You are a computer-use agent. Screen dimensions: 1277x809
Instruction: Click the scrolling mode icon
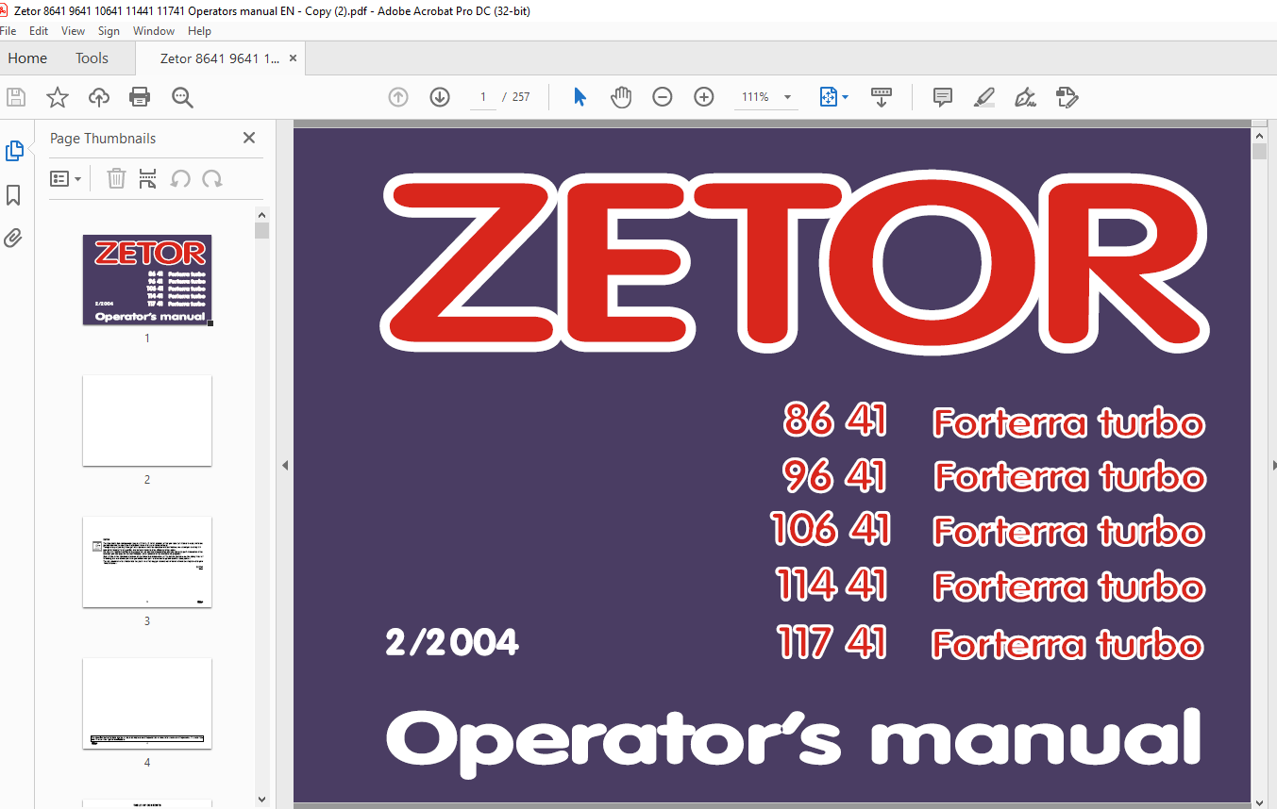pyautogui.click(x=882, y=97)
